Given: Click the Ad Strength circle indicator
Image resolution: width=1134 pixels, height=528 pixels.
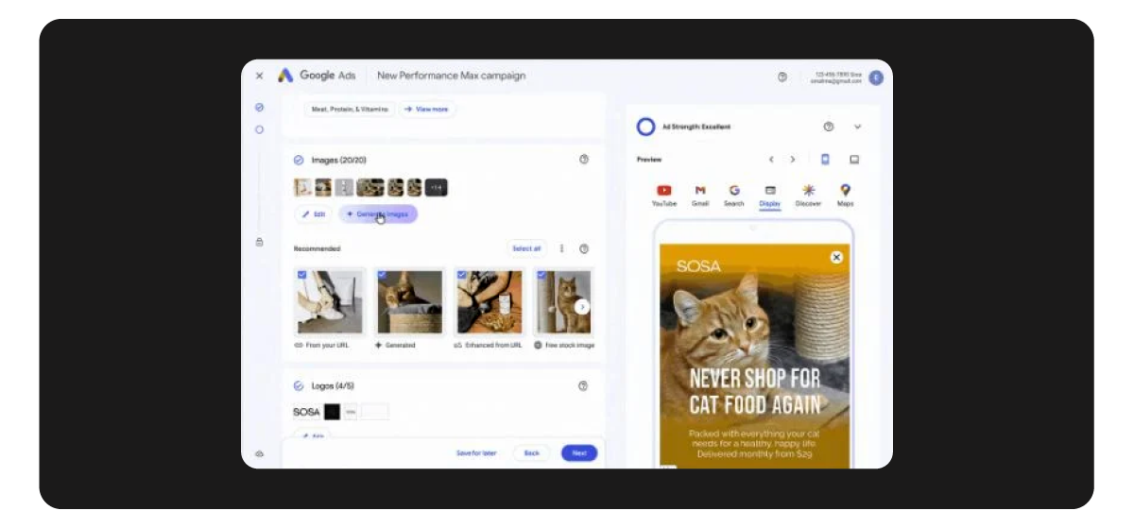Looking at the screenshot, I should 646,127.
